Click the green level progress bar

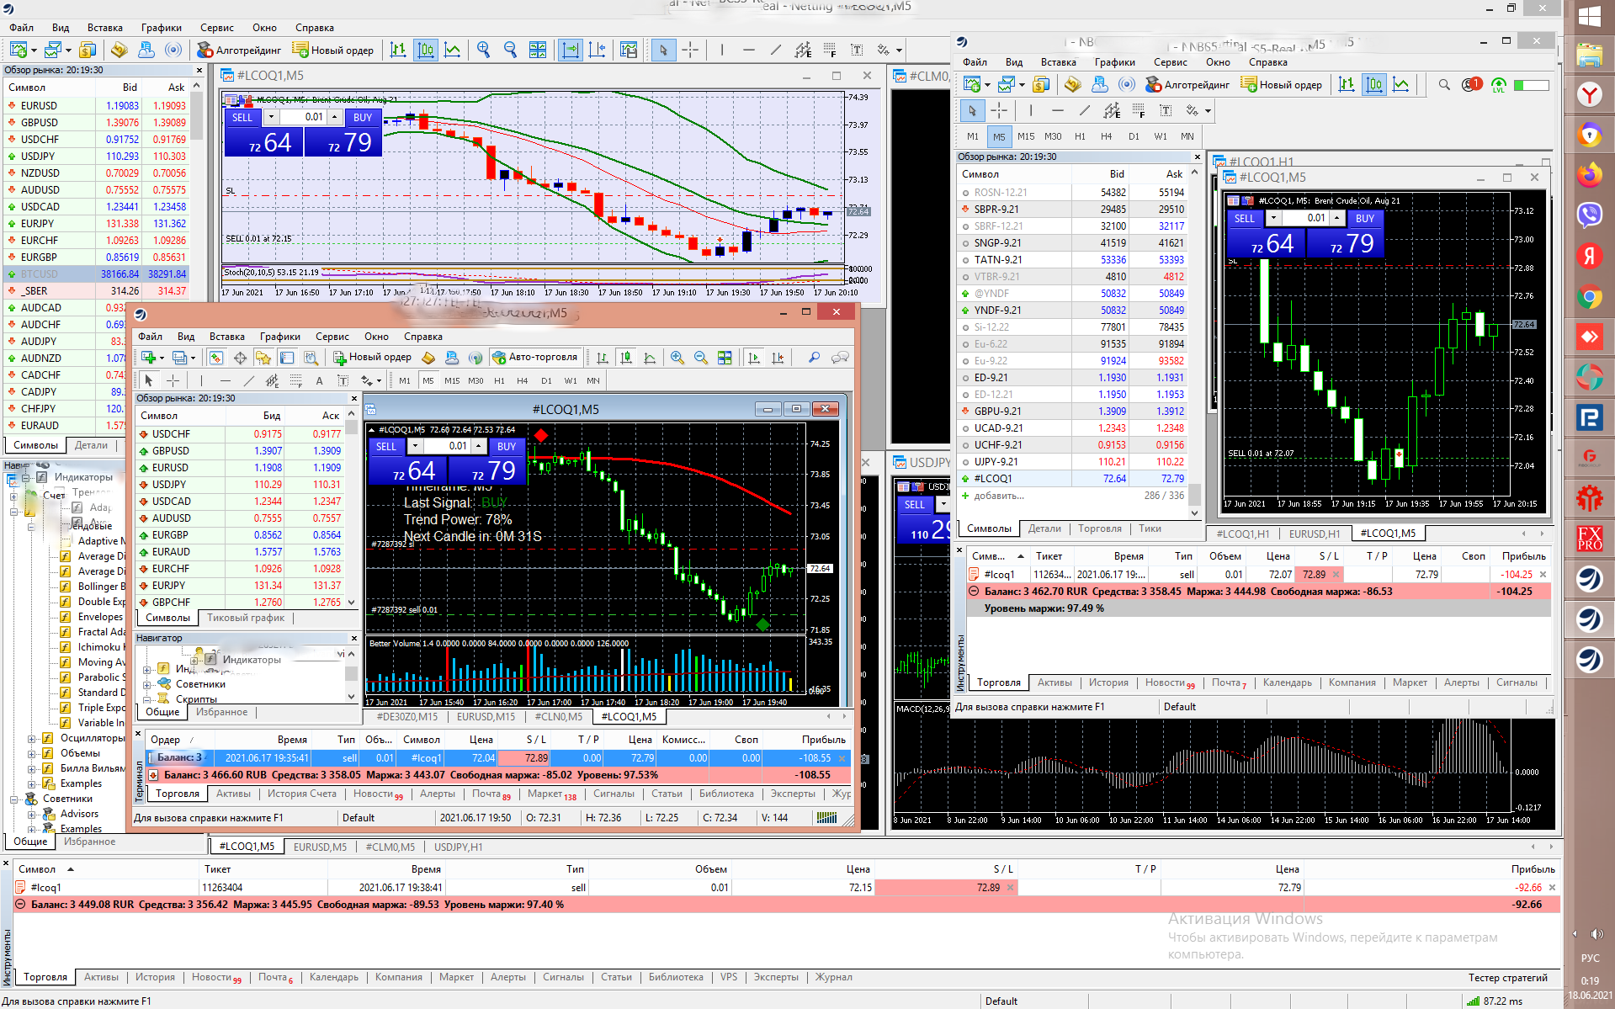(x=1532, y=84)
